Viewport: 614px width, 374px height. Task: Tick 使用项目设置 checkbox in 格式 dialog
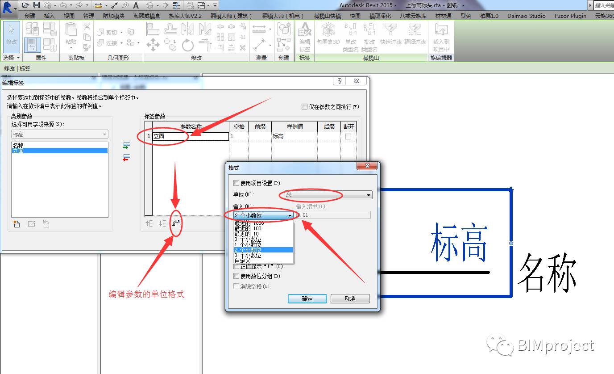click(236, 183)
